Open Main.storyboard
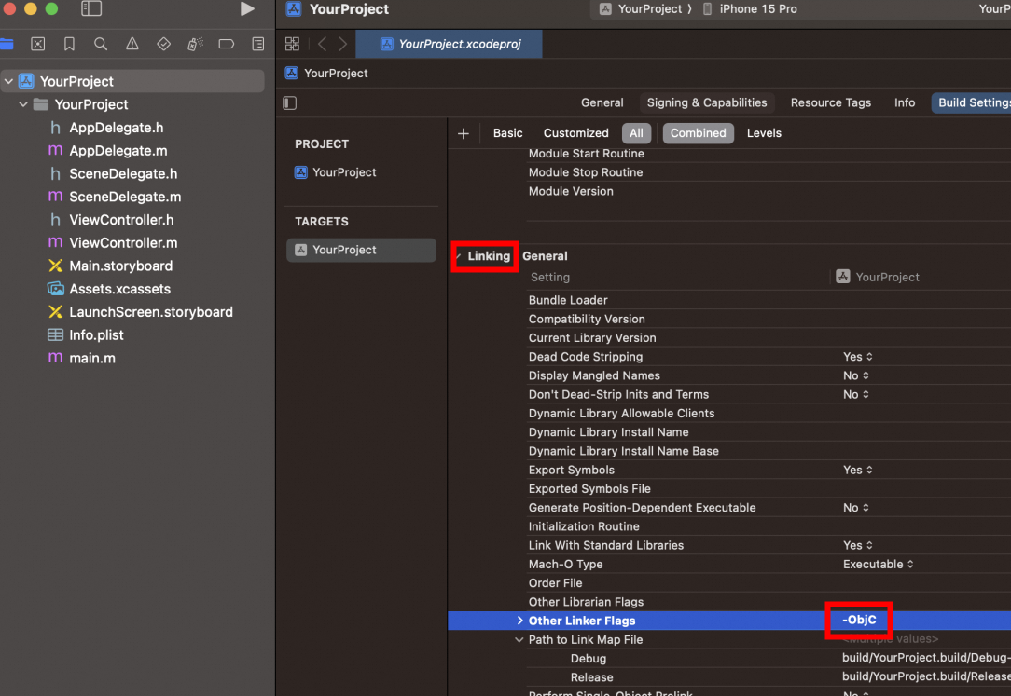Screen dimensions: 1011x696 point(120,266)
